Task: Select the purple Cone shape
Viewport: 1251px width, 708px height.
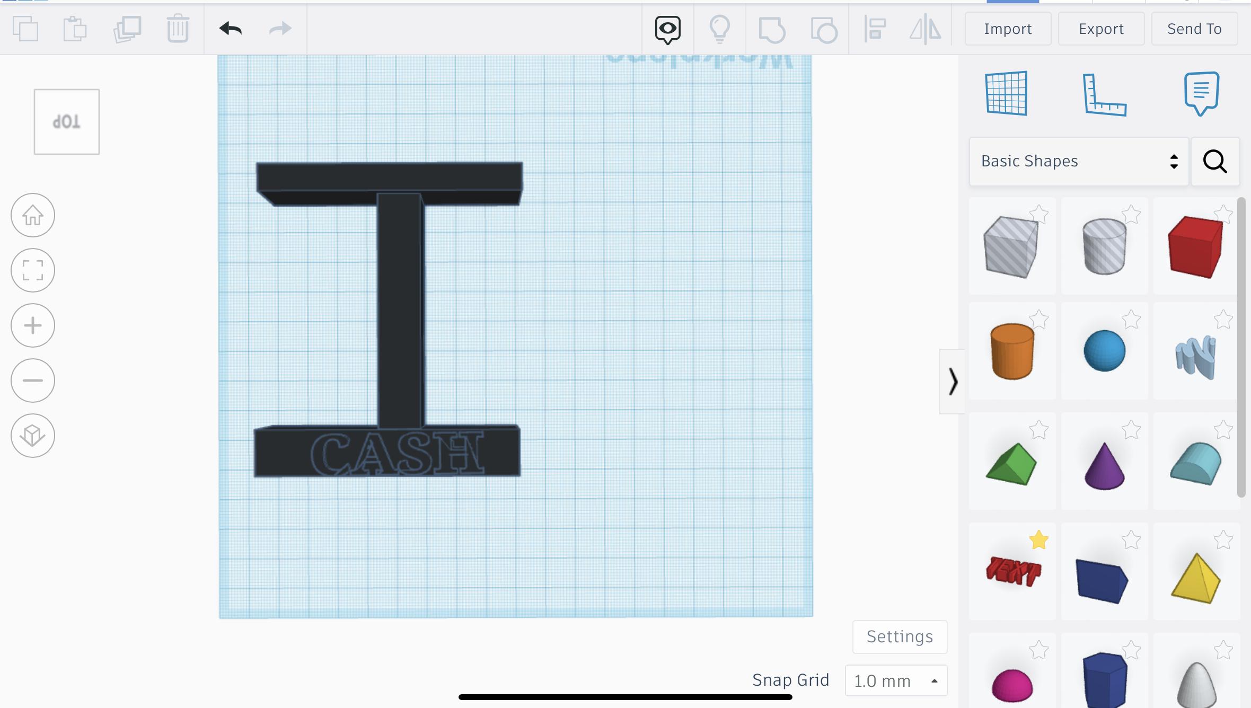Action: (x=1104, y=465)
